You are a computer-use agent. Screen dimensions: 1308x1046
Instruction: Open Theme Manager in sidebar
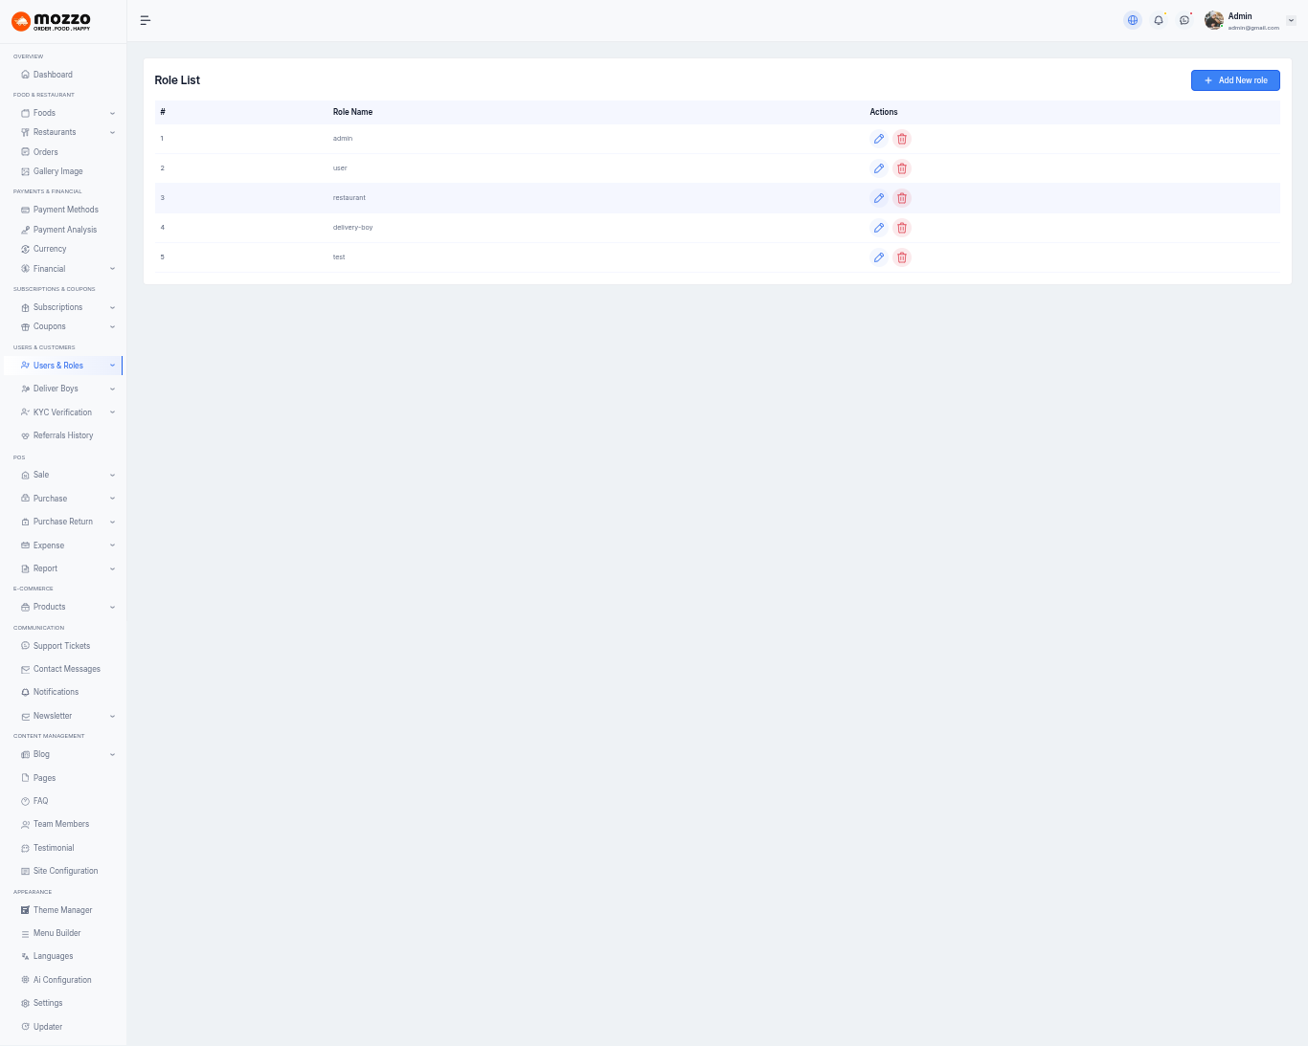coord(62,910)
